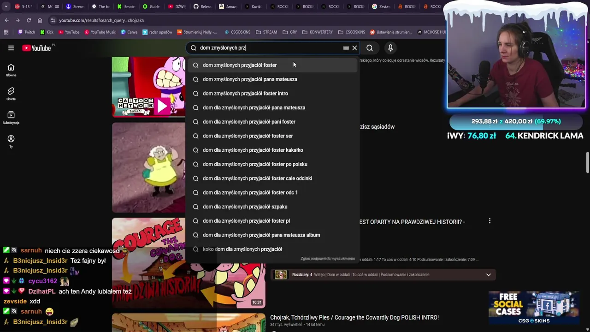This screenshot has height=332, width=590.
Task: Start voice search with microphone icon
Action: pyautogui.click(x=390, y=48)
